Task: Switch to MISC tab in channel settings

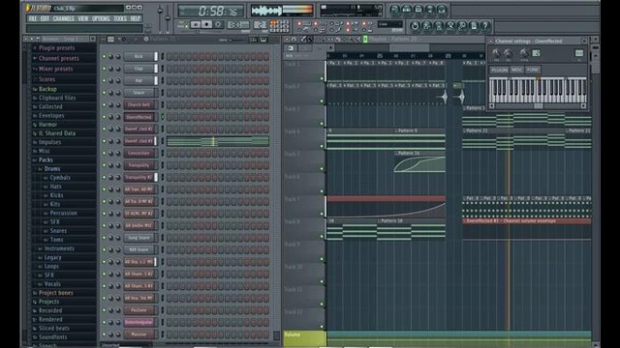Action: click(516, 70)
